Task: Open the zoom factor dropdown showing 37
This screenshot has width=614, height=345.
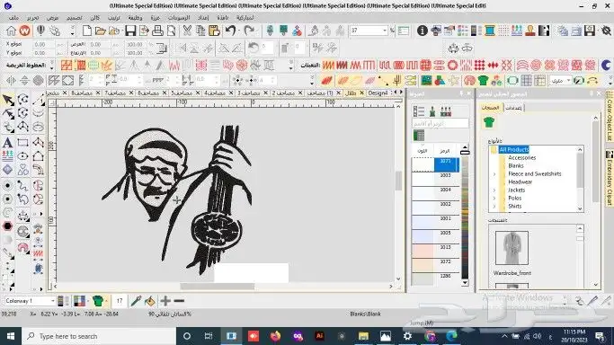Action: [385, 31]
